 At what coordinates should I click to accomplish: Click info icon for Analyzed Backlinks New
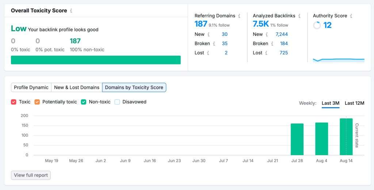click(x=267, y=35)
